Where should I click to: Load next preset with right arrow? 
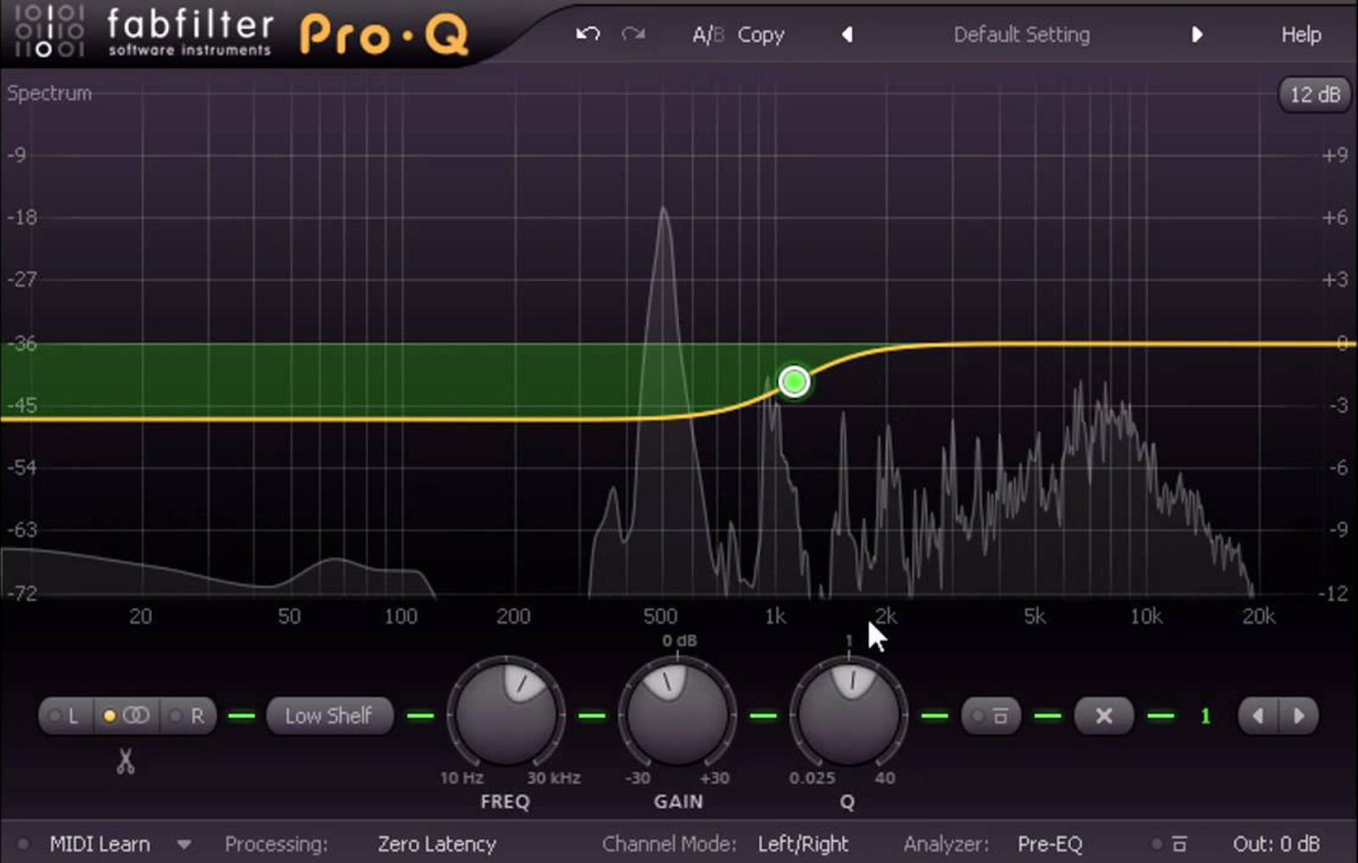click(x=1197, y=35)
